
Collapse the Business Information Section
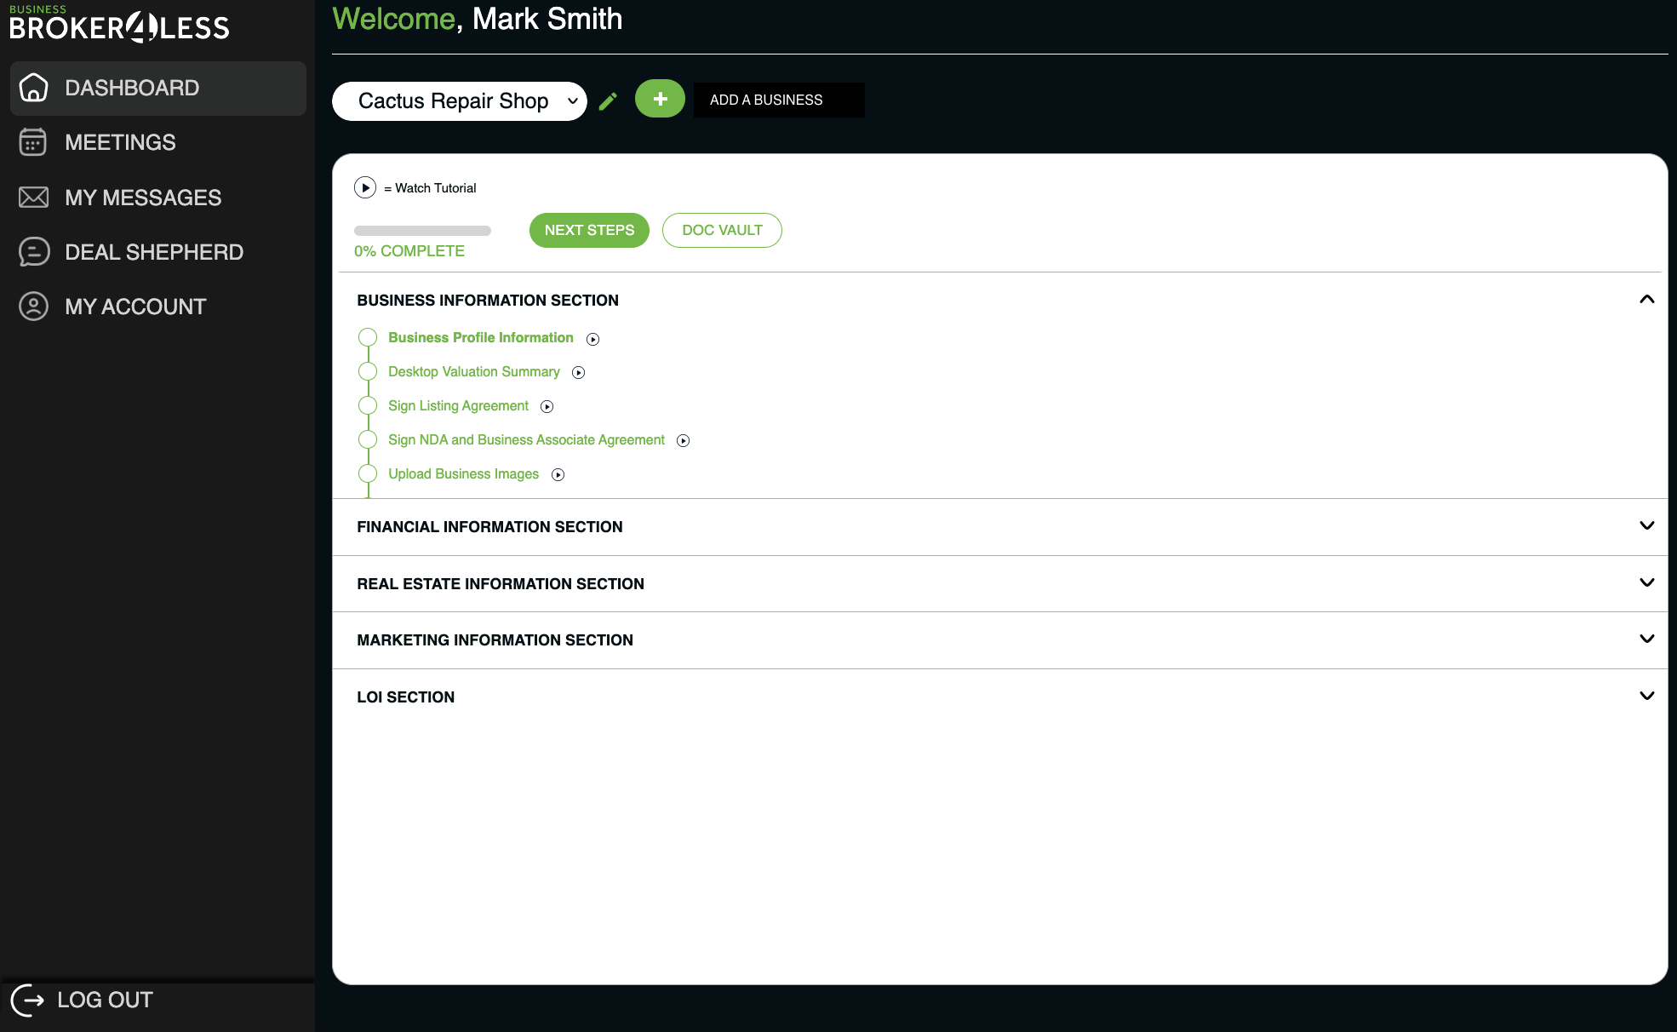tap(1646, 300)
